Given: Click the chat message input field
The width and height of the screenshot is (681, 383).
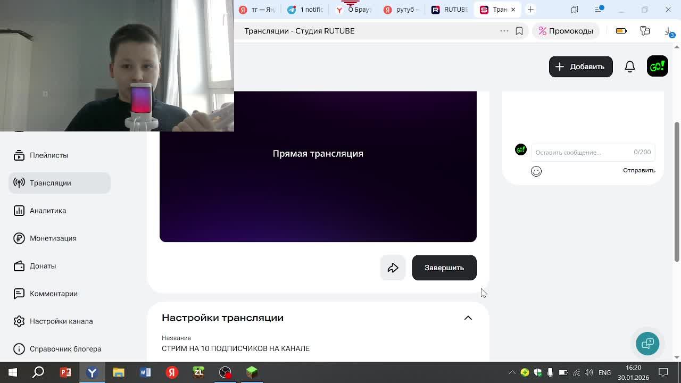Looking at the screenshot, I should point(593,152).
